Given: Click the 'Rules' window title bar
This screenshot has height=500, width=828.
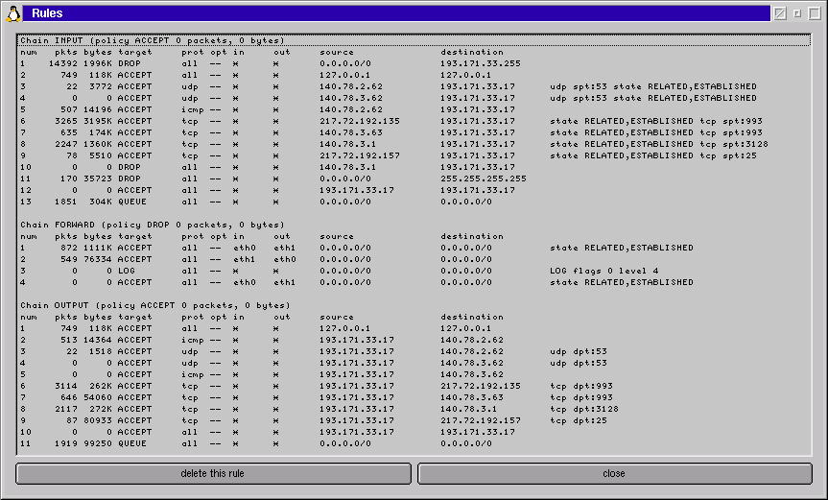Looking at the screenshot, I should coord(396,13).
